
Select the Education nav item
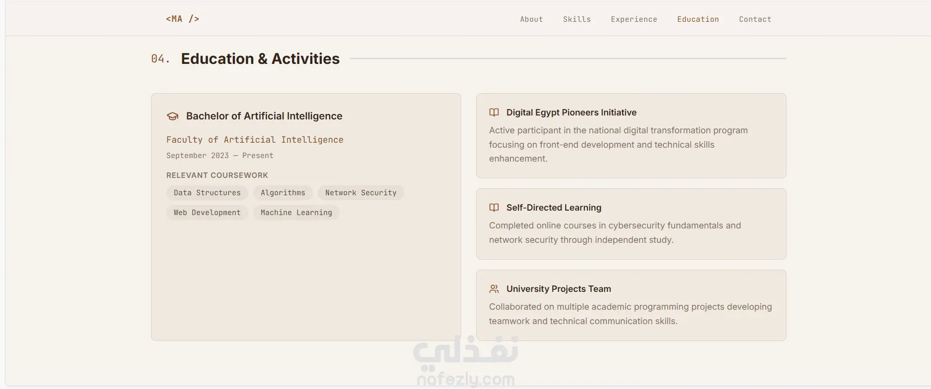click(698, 19)
